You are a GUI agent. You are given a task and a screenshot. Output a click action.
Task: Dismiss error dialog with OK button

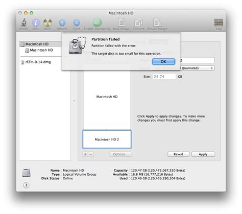[x=163, y=62]
